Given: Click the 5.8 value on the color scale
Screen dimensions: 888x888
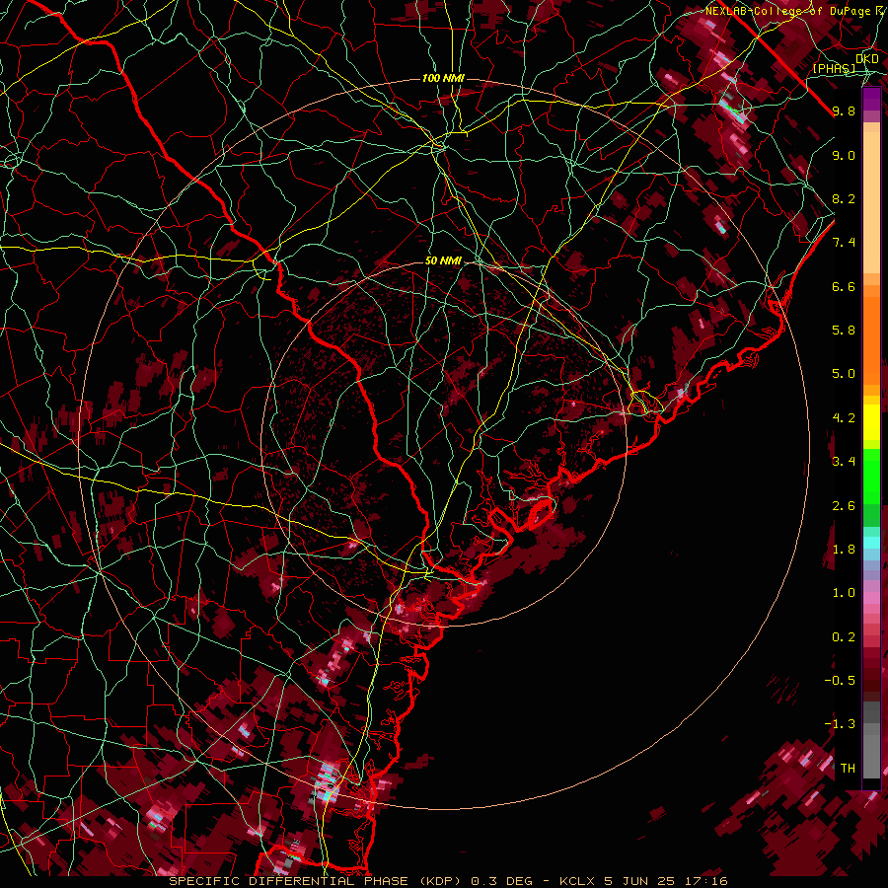Looking at the screenshot, I should [x=844, y=331].
